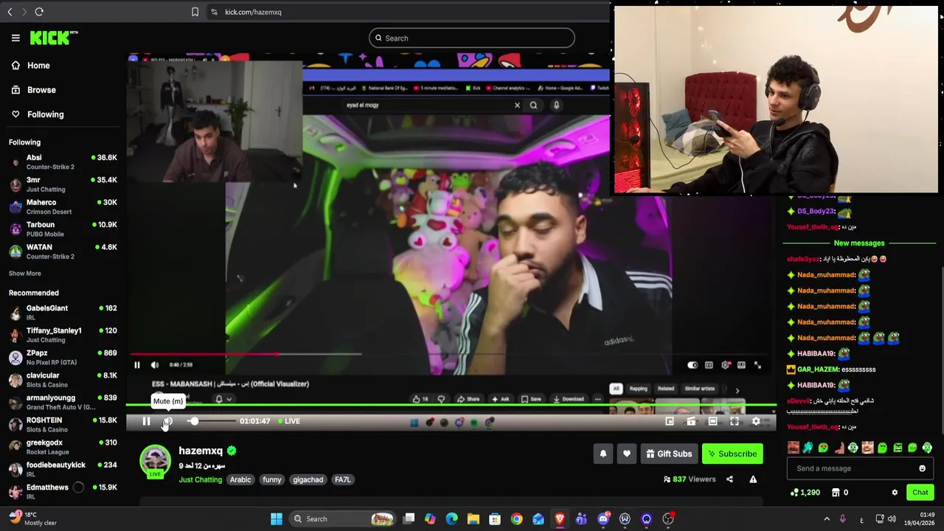Screen dimensions: 944x531
Task: Open 3mr channel in Following list
Action: [63, 184]
